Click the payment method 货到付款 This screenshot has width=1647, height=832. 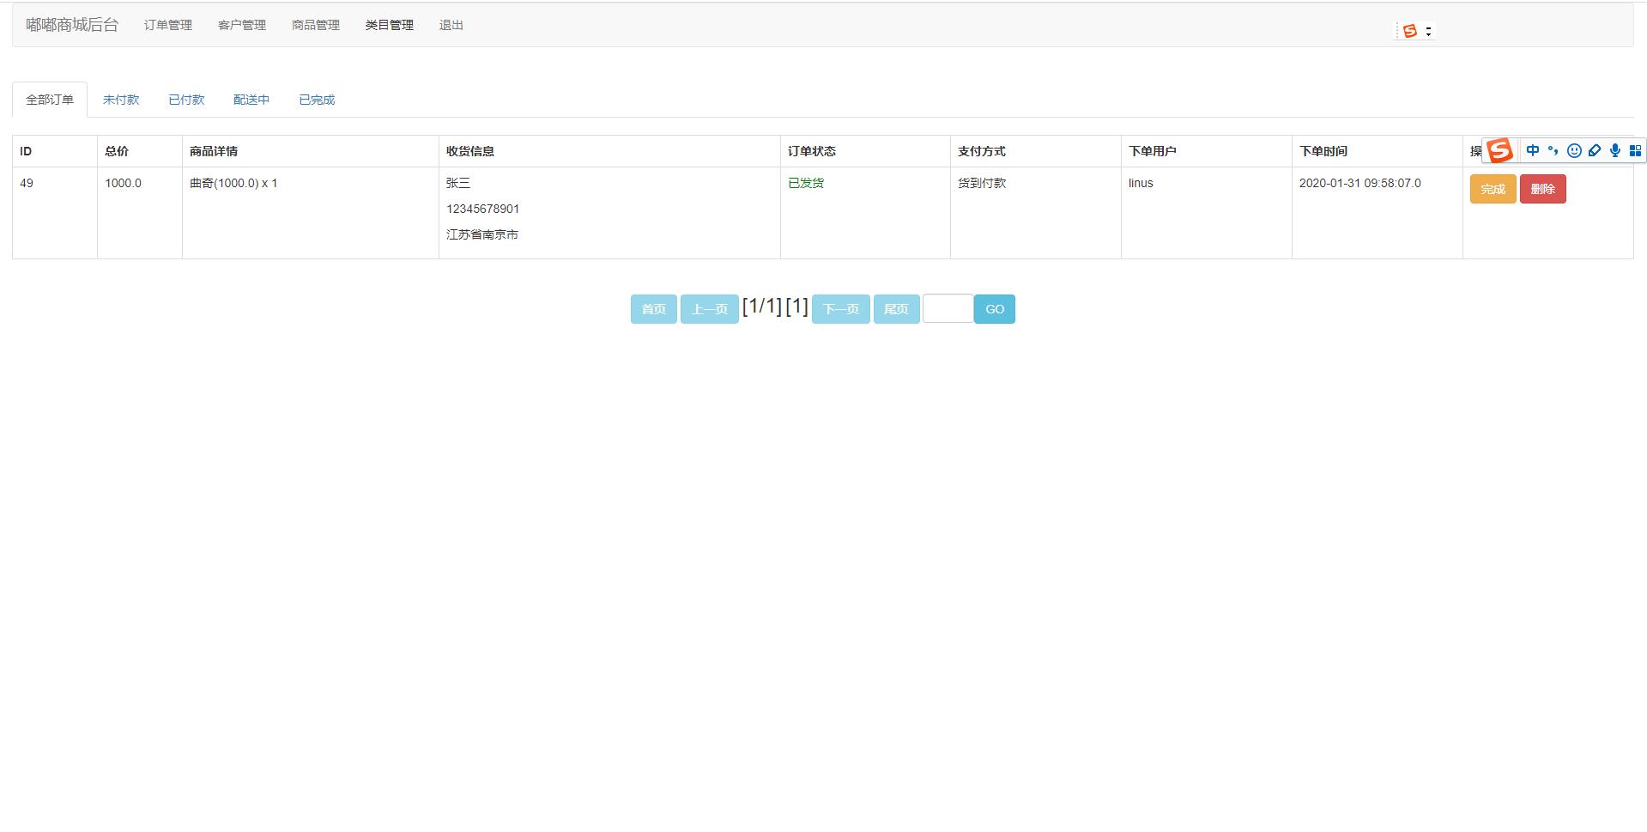982,183
